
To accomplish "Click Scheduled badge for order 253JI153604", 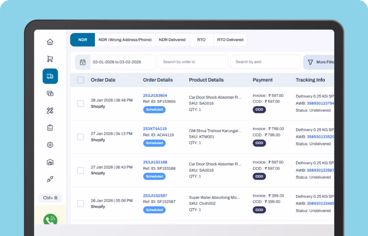I will [x=154, y=109].
